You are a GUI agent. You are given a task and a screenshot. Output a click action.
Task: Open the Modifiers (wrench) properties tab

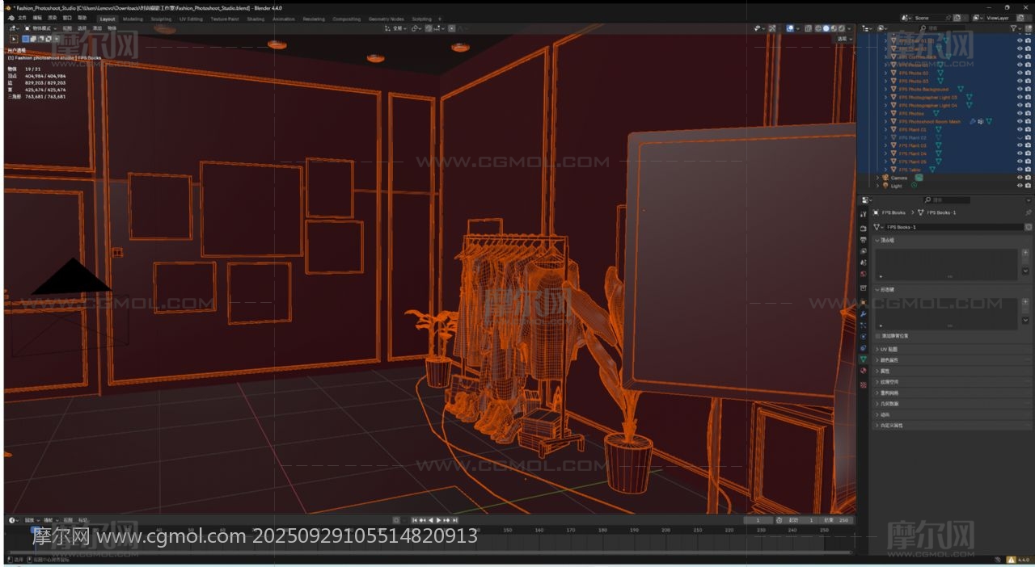click(x=864, y=313)
